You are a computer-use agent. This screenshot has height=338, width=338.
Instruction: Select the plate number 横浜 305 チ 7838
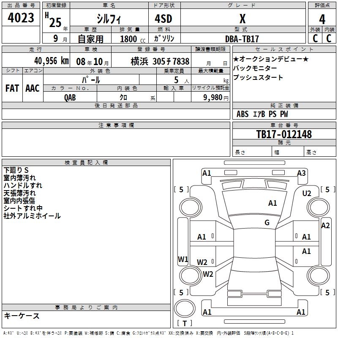click(x=160, y=62)
